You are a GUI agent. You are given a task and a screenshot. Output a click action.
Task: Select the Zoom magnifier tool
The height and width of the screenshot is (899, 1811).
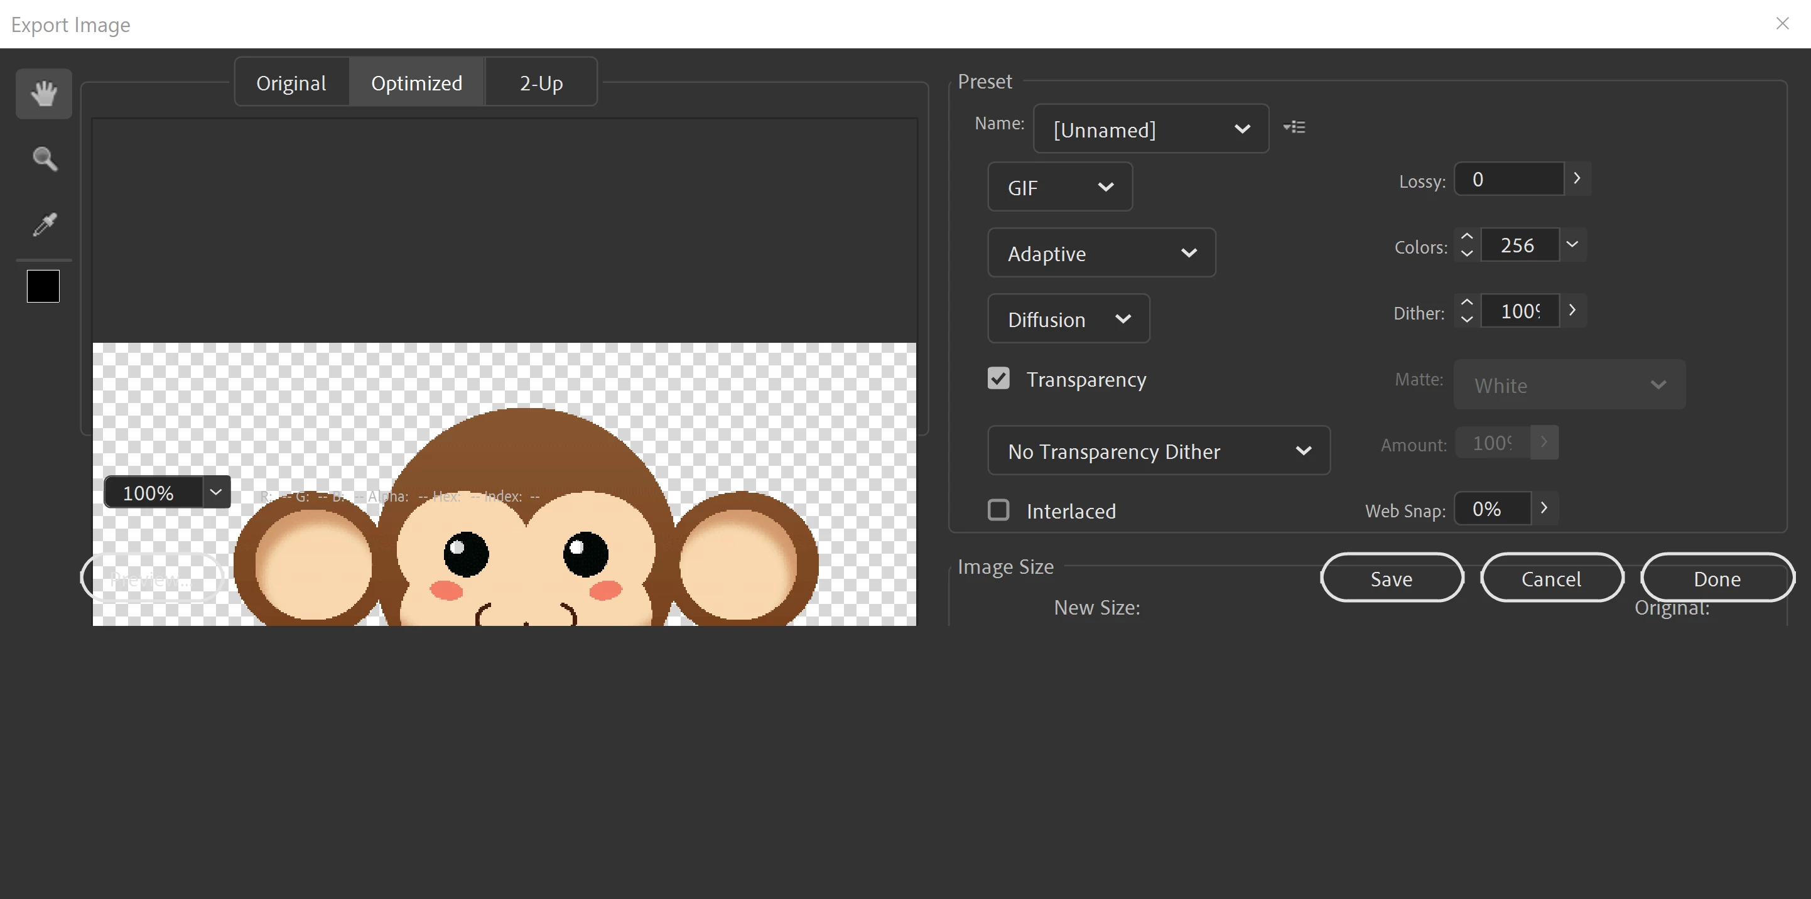point(45,159)
